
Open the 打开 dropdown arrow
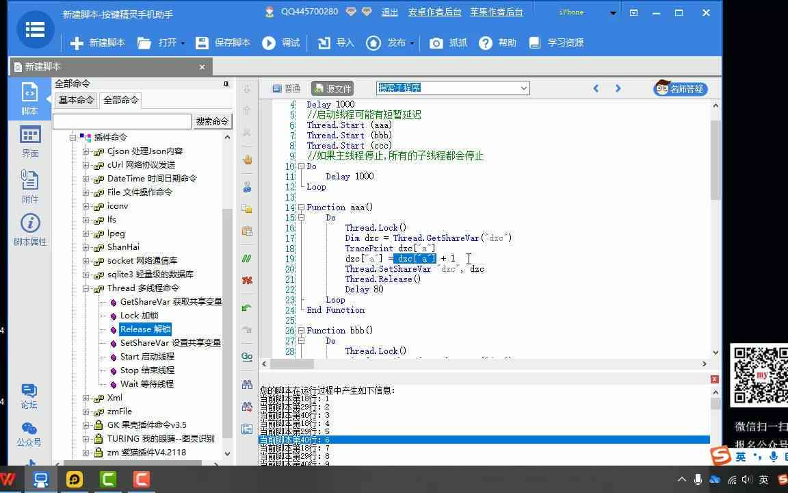click(183, 43)
